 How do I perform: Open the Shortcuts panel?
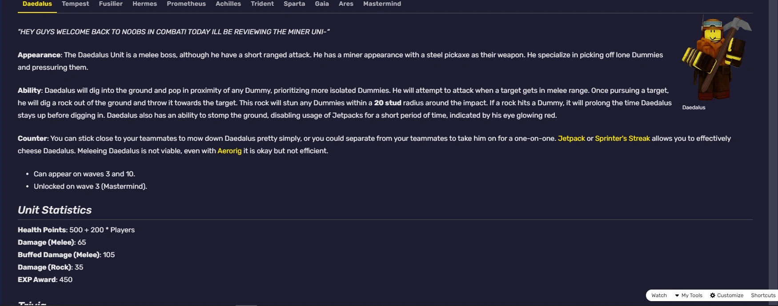point(763,295)
